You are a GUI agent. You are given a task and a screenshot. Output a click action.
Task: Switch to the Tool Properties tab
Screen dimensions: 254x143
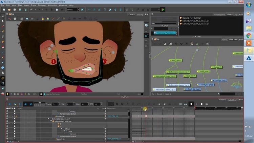tap(219, 15)
